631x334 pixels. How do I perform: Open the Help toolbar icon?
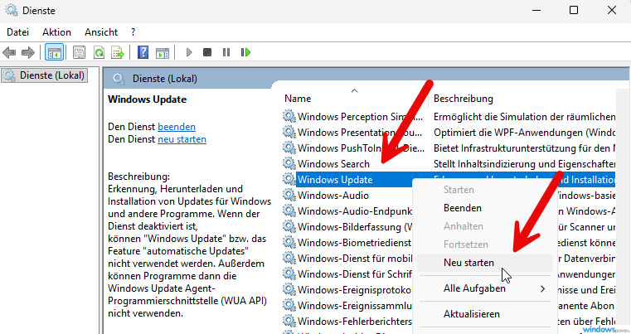tap(143, 52)
